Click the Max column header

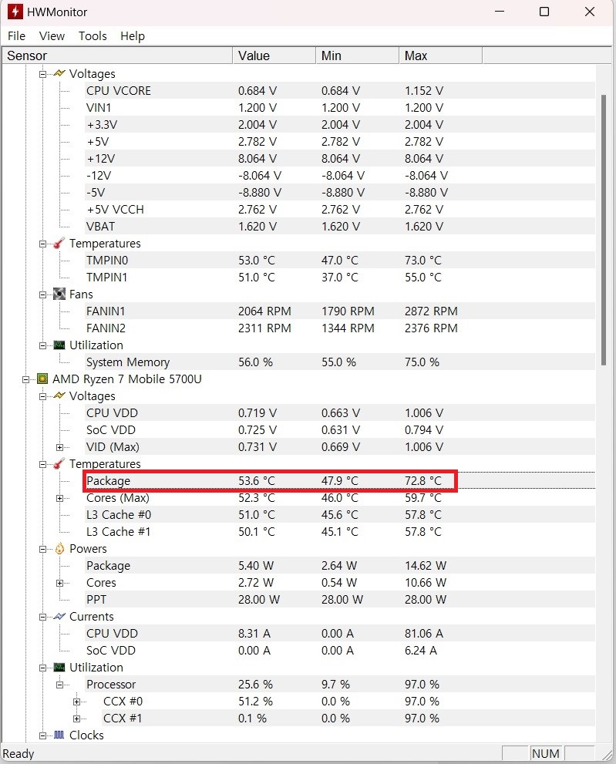pyautogui.click(x=440, y=56)
